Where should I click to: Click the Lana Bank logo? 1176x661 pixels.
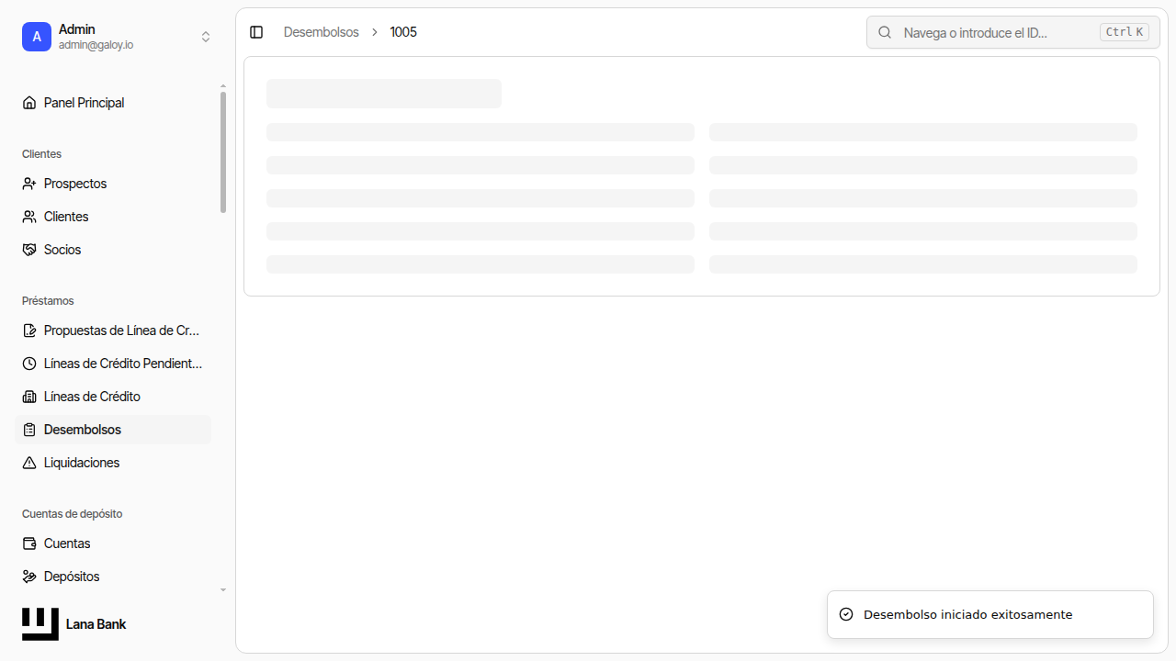40,624
